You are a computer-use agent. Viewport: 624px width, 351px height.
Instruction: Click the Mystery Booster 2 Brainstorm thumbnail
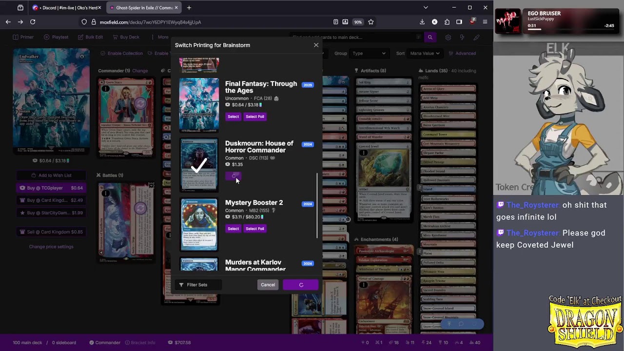tap(199, 225)
